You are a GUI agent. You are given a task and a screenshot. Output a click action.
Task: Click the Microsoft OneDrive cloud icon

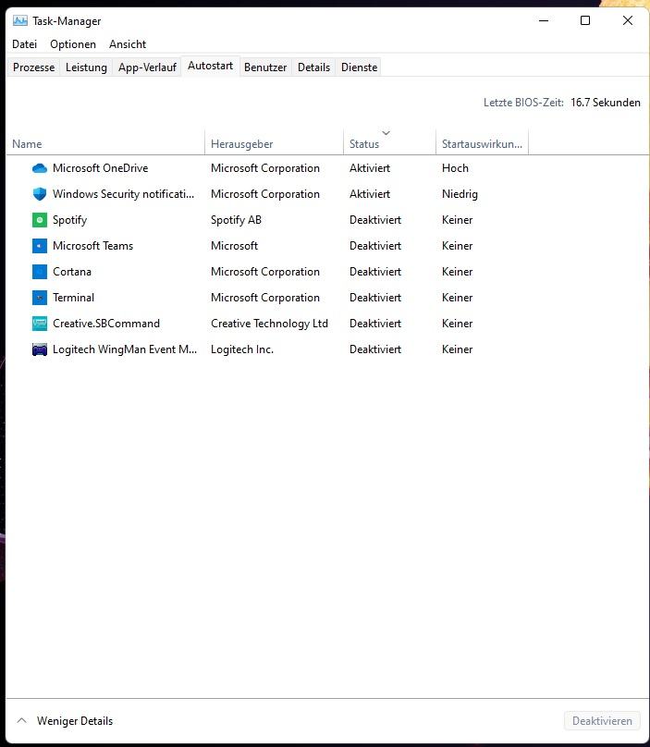tap(40, 168)
